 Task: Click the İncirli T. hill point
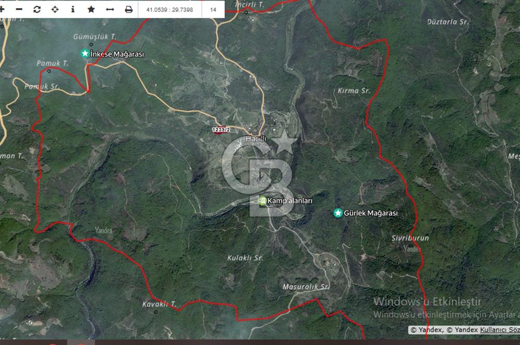point(246,11)
